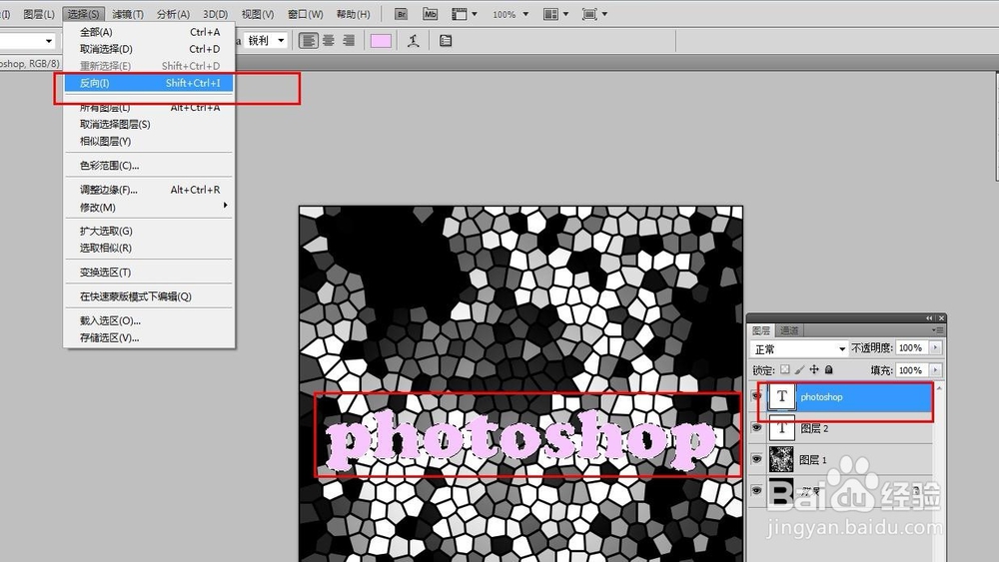The image size is (999, 562).
Task: Open the 3D(D) menu
Action: coord(216,14)
